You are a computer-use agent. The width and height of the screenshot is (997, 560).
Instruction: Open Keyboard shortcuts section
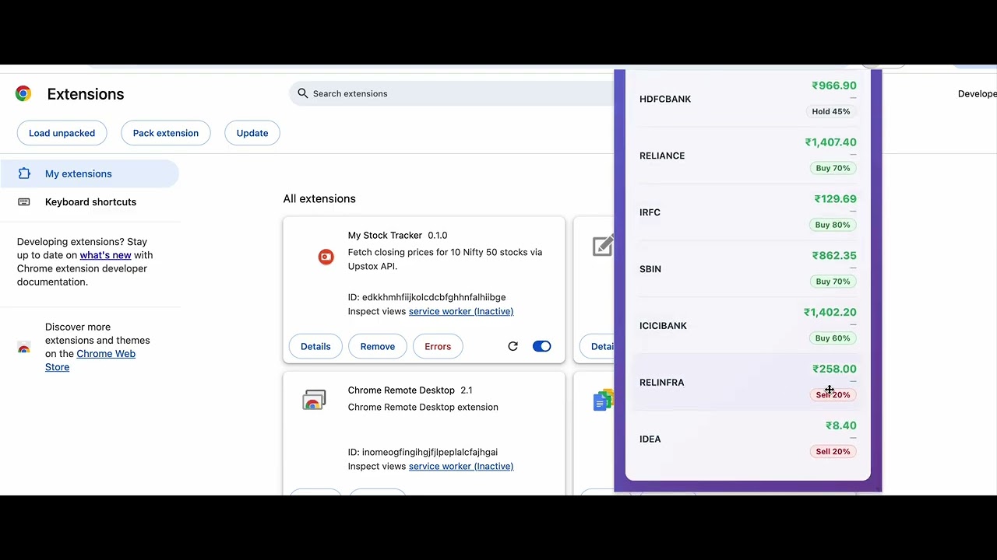pos(90,201)
